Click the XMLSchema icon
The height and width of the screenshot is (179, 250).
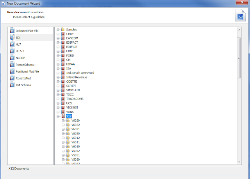pos(12,85)
